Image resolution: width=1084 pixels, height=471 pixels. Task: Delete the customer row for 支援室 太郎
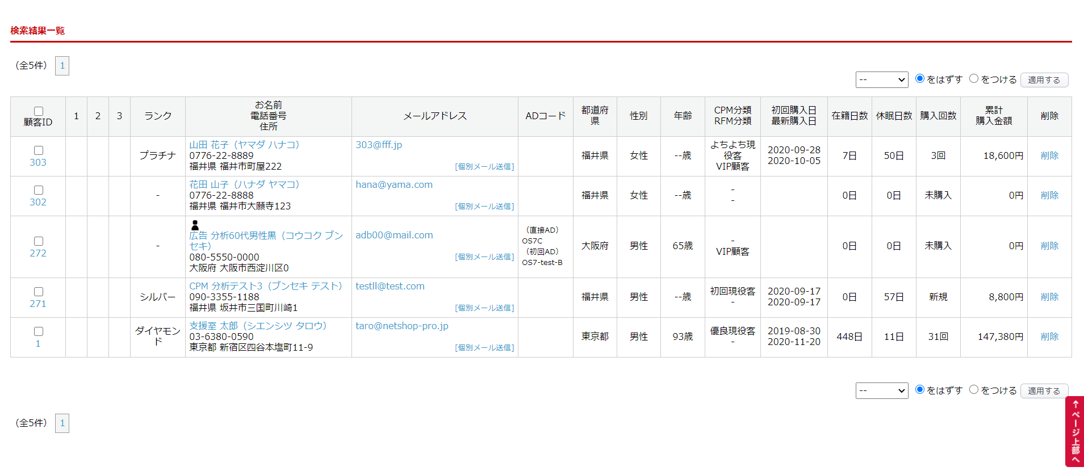(x=1049, y=337)
